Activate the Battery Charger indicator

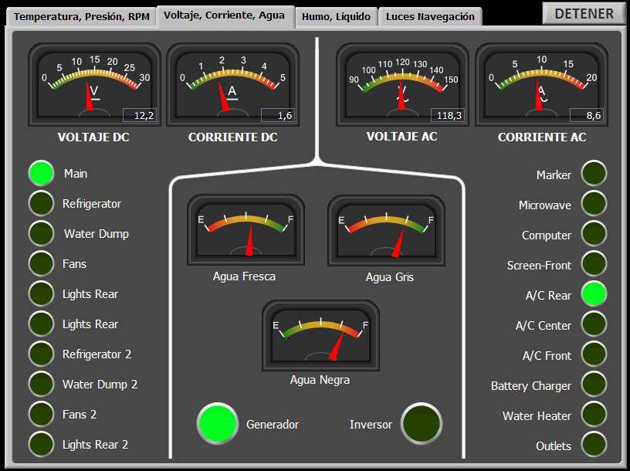click(x=594, y=385)
